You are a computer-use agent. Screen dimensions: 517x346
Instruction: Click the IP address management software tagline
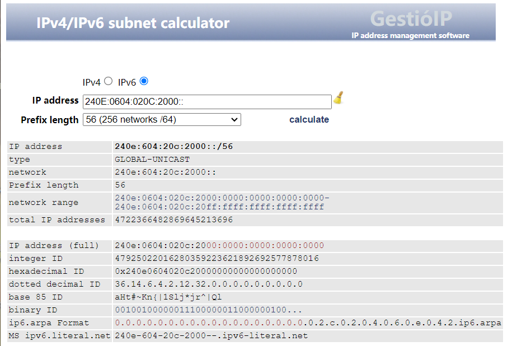click(410, 36)
